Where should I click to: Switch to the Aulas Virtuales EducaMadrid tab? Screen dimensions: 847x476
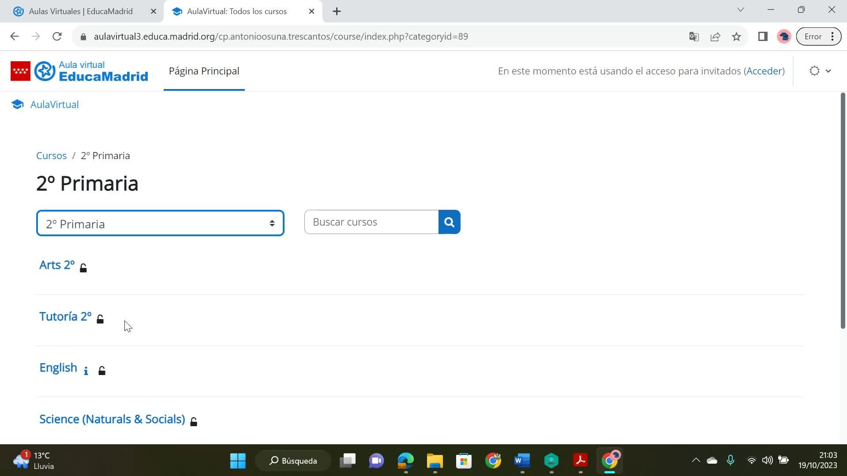click(81, 11)
